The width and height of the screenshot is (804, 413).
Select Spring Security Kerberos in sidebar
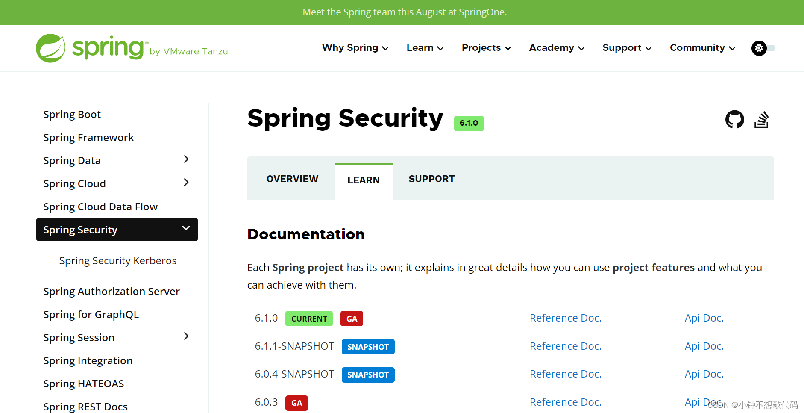tap(117, 261)
